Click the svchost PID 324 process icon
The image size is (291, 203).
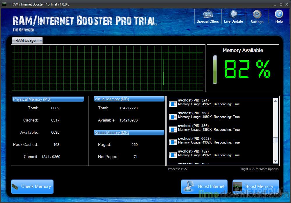(x=173, y=104)
